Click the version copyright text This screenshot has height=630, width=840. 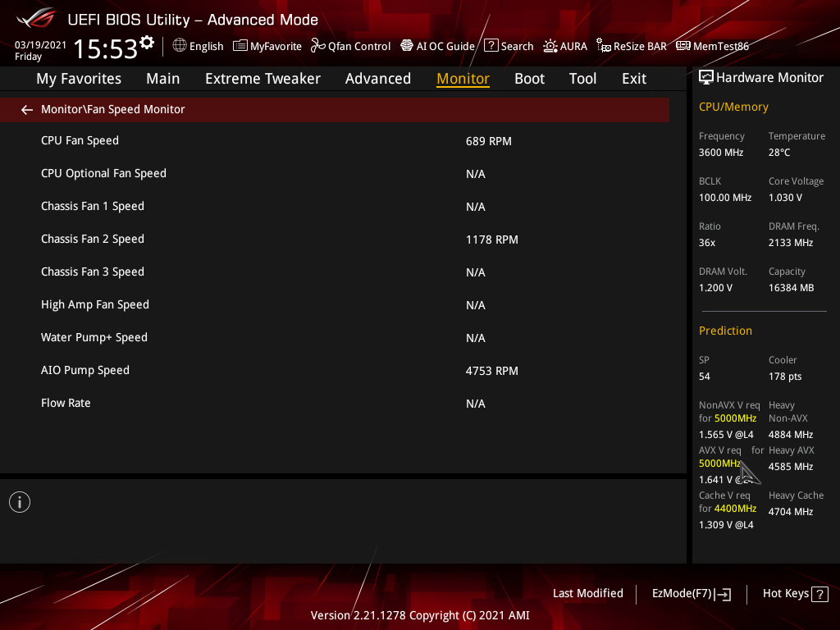click(x=420, y=615)
